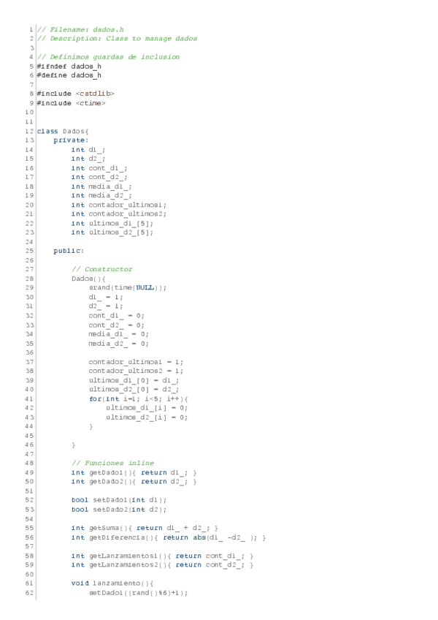Click the 'int getLanzamientos1()' function line
Image resolution: width=438 pixels, height=620 pixels.
163,556
